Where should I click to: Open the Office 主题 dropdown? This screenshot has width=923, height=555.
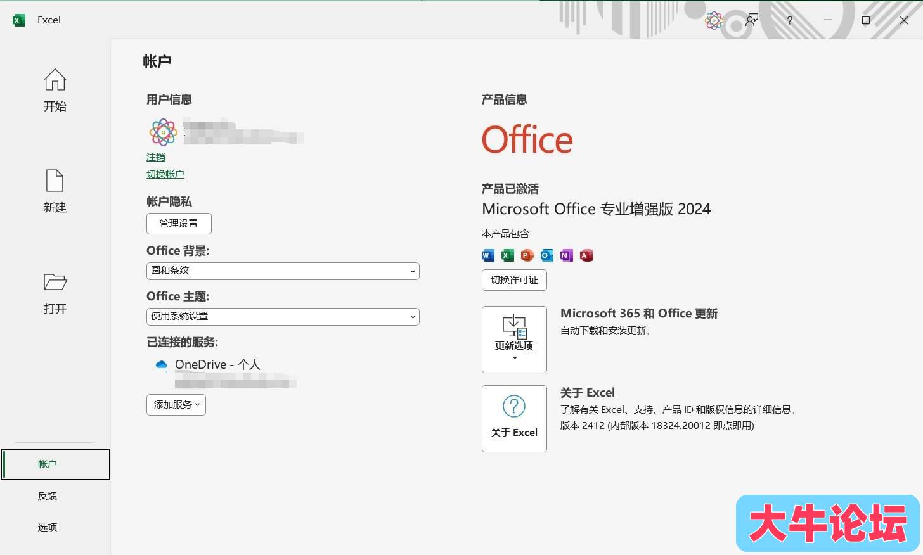click(x=283, y=317)
